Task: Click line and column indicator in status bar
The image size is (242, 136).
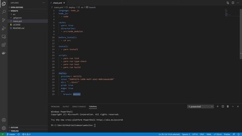Action: click(x=169, y=134)
